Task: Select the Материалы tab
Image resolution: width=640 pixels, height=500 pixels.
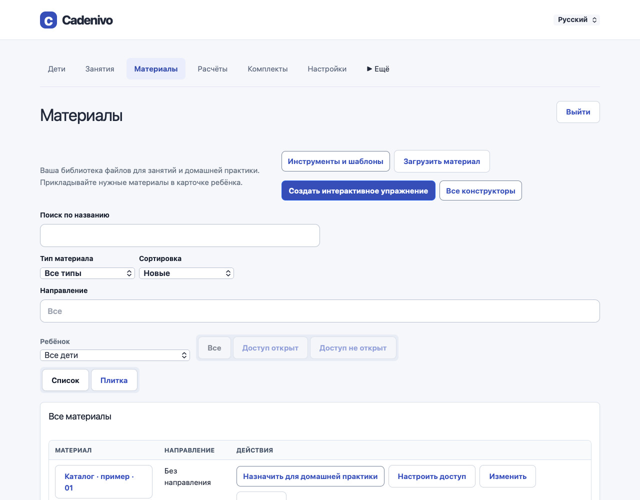Action: pos(156,69)
